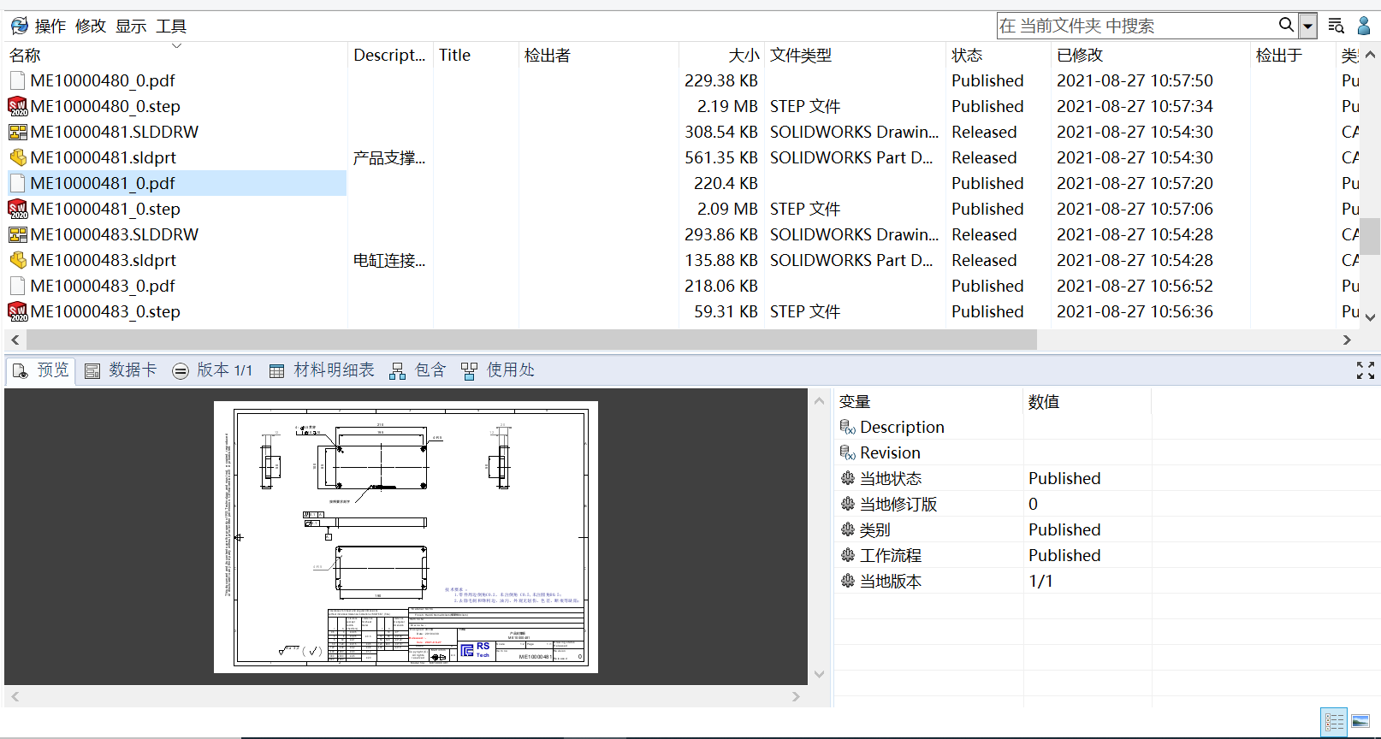Click preview pane scroll down arrow
This screenshot has height=739, width=1381.
click(x=820, y=674)
